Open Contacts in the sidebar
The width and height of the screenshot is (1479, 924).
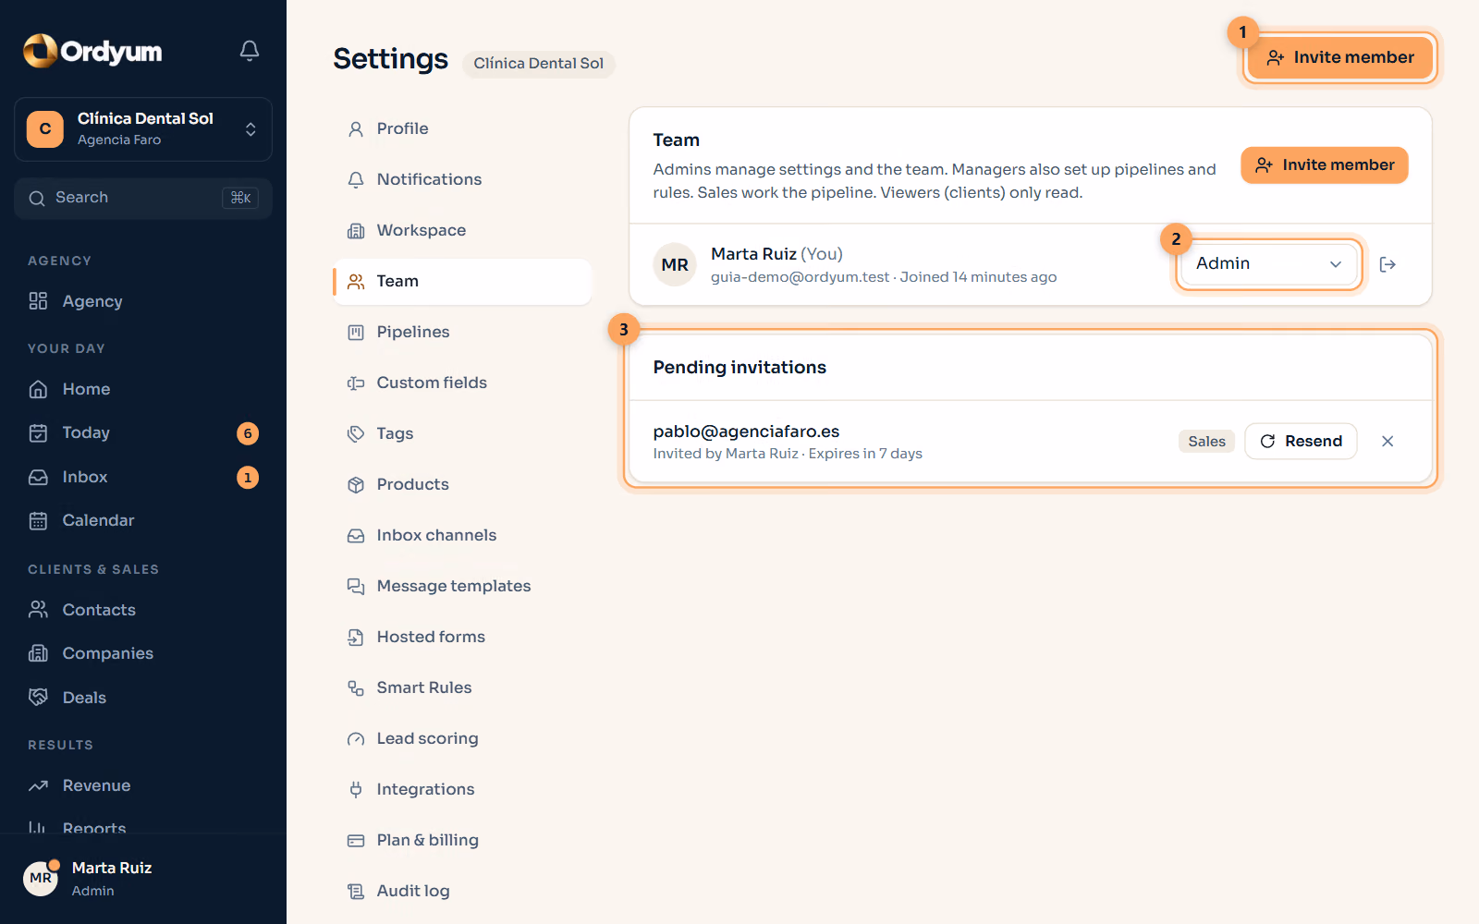point(143,610)
